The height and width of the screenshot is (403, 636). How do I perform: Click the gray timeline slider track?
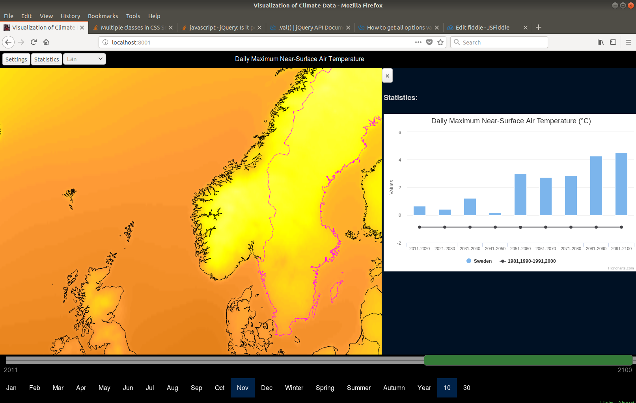[x=215, y=360]
